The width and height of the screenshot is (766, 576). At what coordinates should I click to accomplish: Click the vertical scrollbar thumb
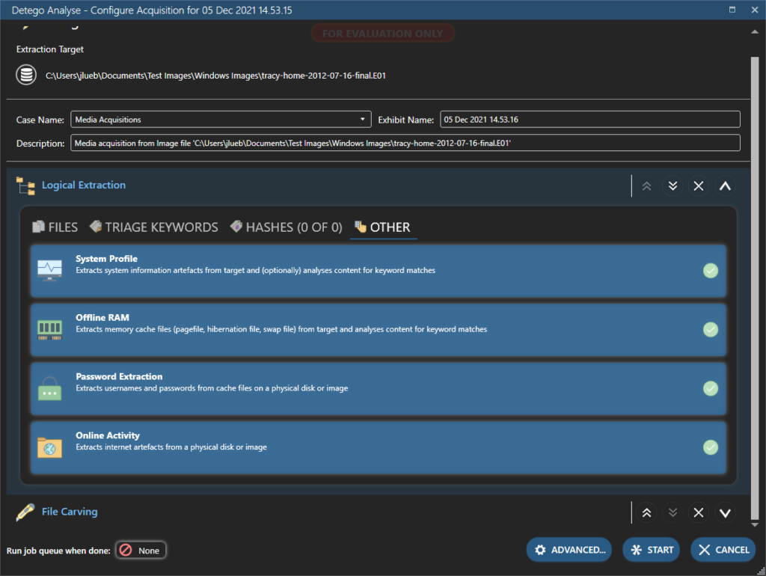[755, 288]
